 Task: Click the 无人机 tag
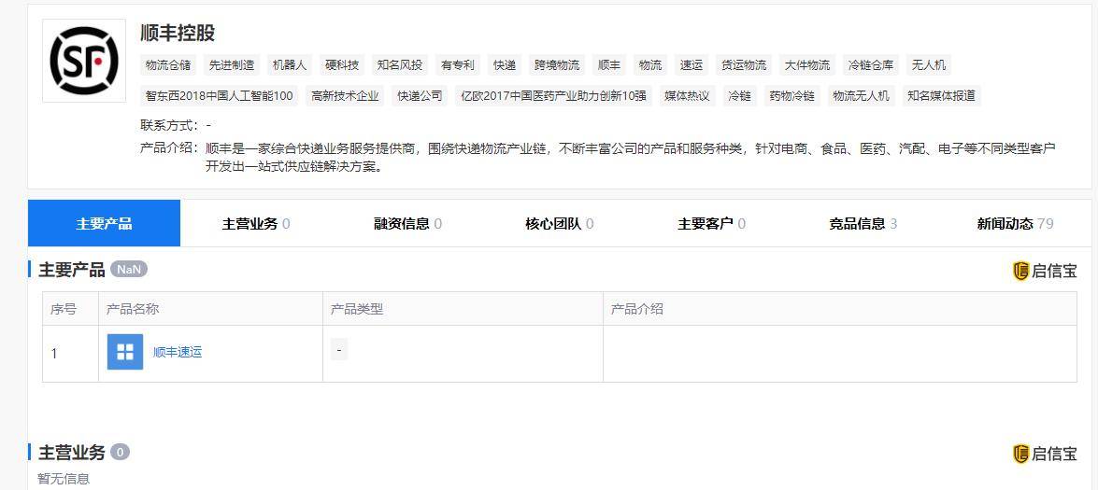pos(929,65)
